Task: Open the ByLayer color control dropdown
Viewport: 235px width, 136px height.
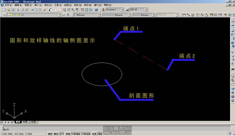Action: 99,15
